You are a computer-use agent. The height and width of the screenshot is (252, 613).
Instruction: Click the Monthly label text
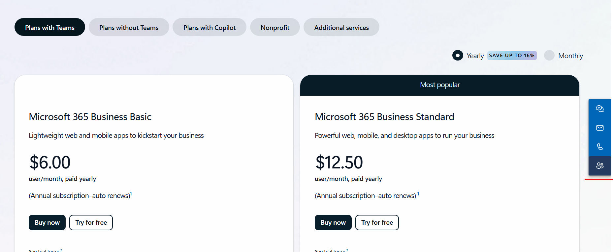tap(570, 56)
